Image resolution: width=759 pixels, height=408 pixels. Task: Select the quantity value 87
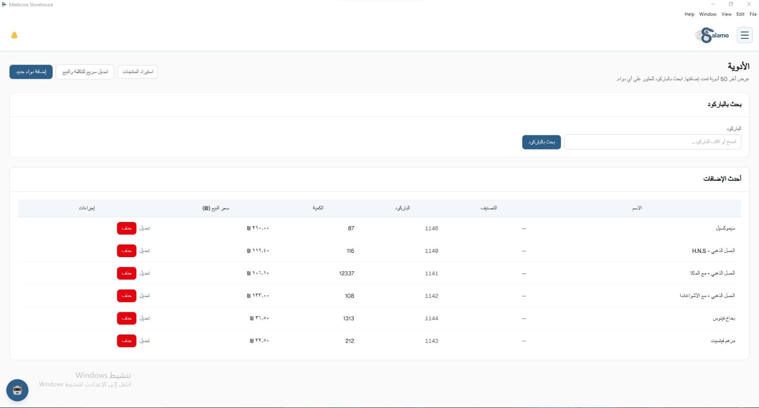(351, 228)
